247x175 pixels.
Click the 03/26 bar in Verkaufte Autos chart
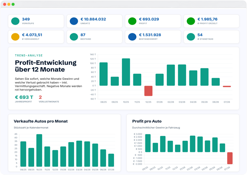click(79, 154)
